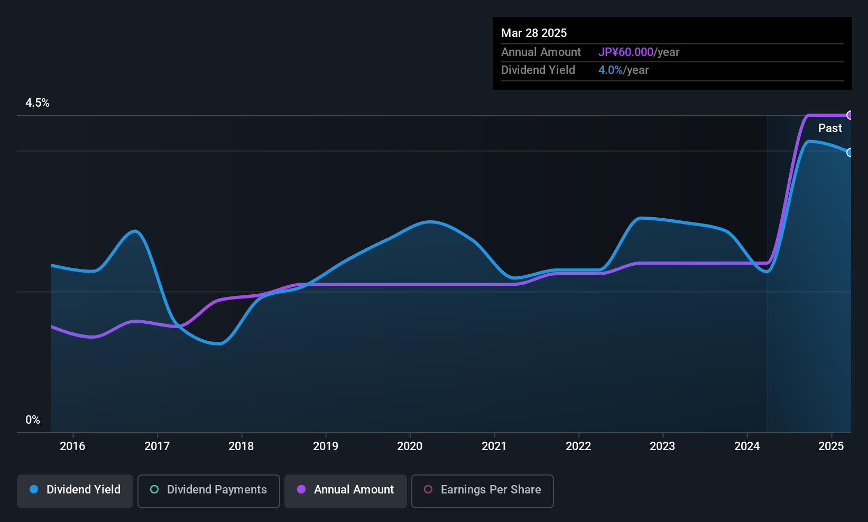Click the 2024 x-axis label
The image size is (868, 522).
pyautogui.click(x=747, y=446)
